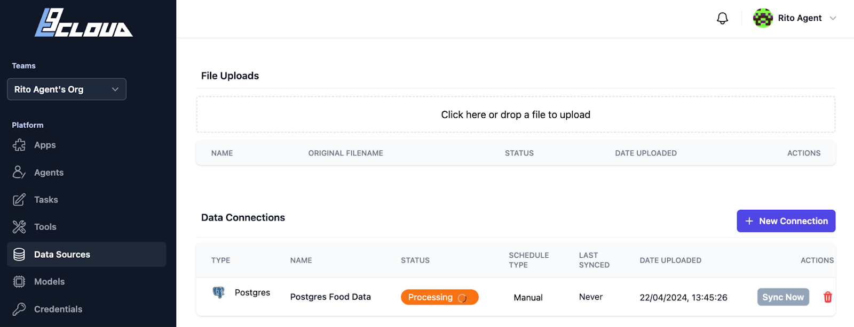The height and width of the screenshot is (327, 854).
Task: Click the L9 Cloud logo
Action: 84,23
